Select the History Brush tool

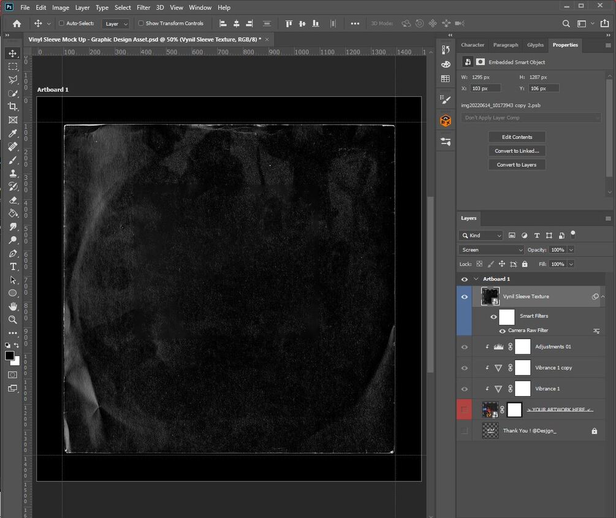(x=13, y=187)
